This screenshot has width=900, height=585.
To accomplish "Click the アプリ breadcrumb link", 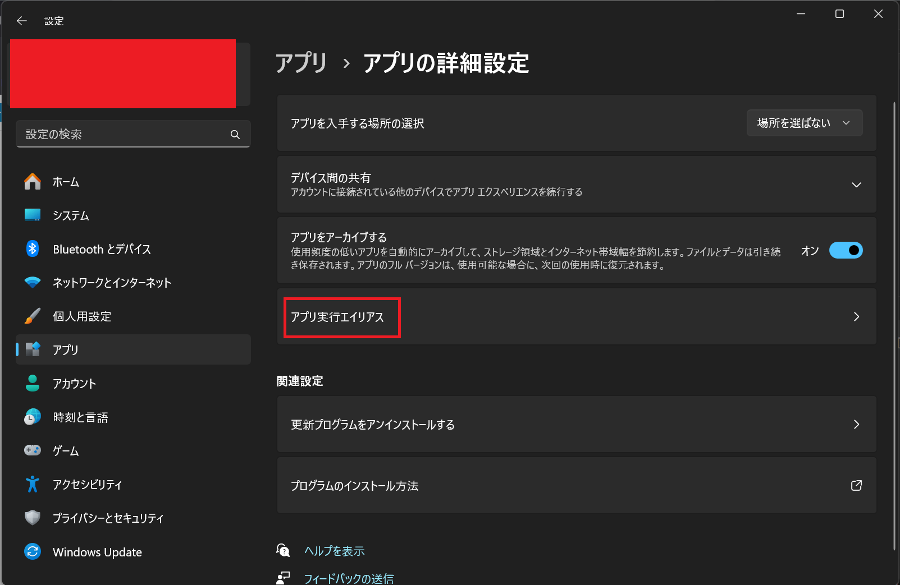I will pos(301,63).
